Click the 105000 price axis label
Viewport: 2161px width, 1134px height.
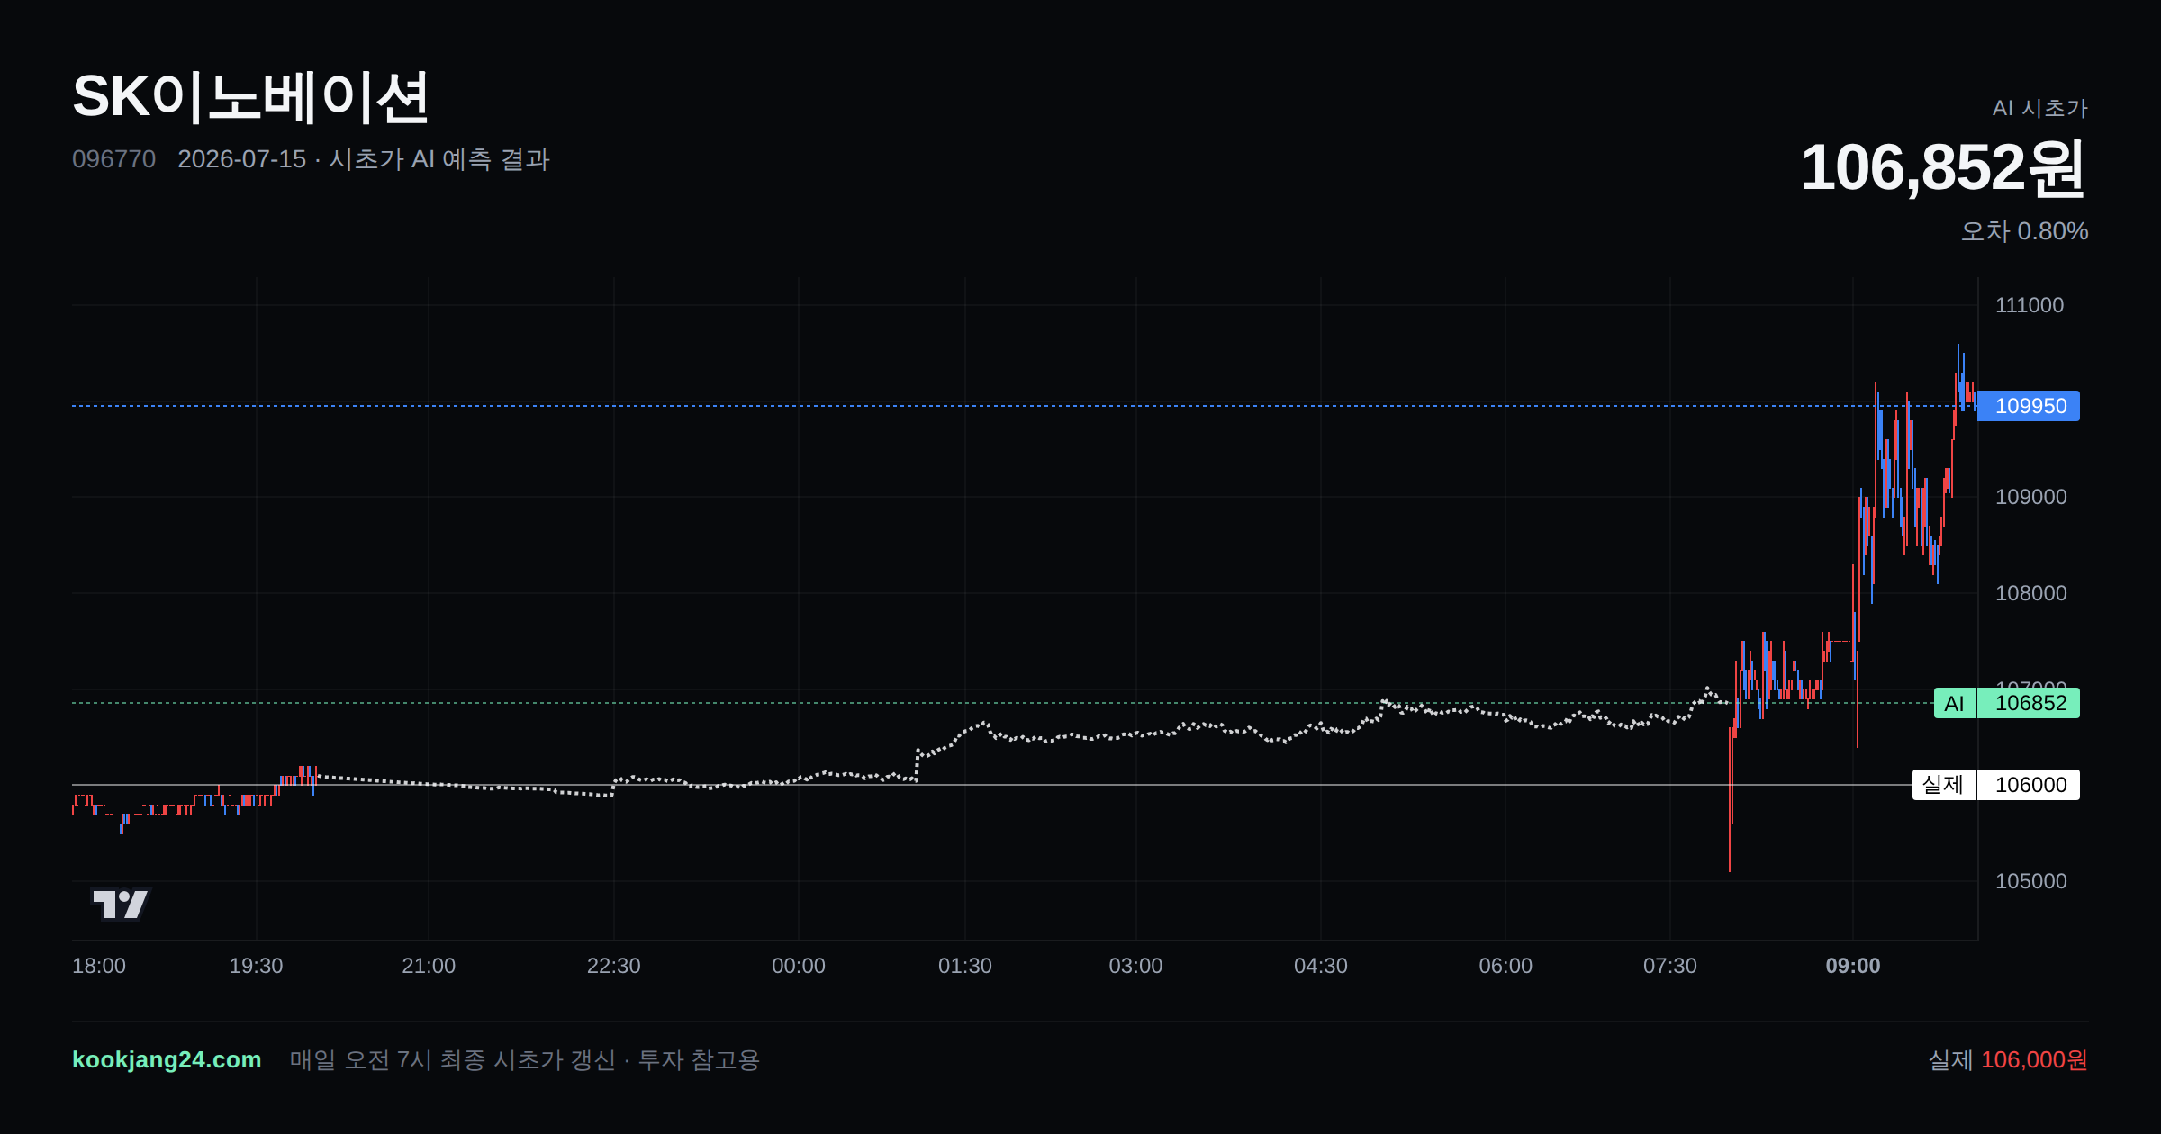pyautogui.click(x=2031, y=881)
